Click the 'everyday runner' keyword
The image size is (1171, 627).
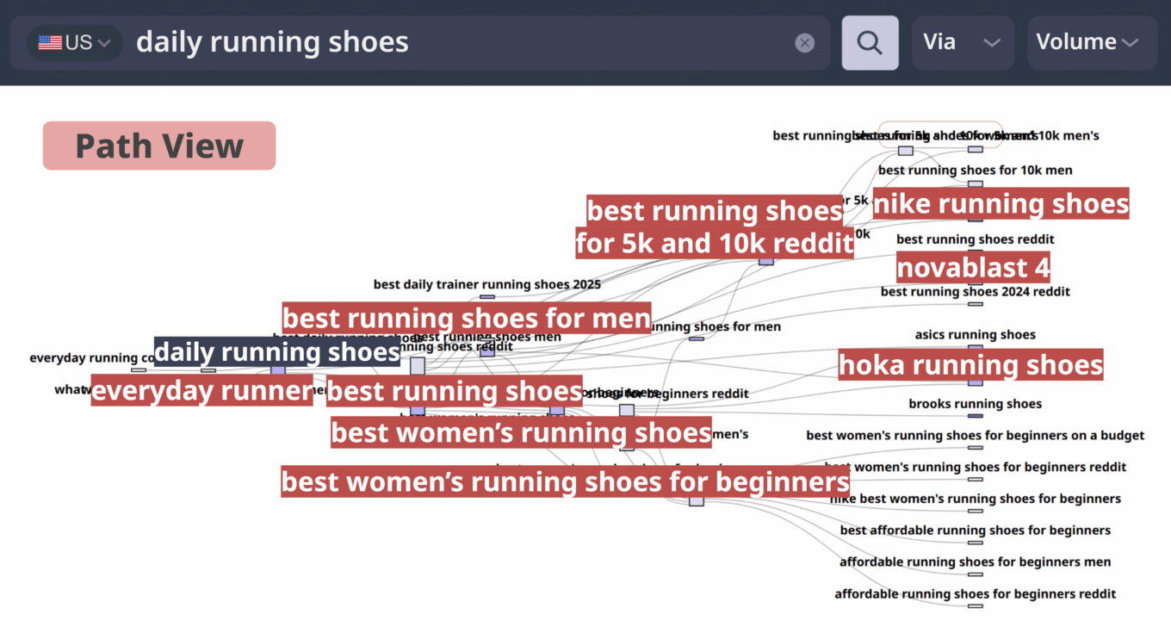[201, 390]
